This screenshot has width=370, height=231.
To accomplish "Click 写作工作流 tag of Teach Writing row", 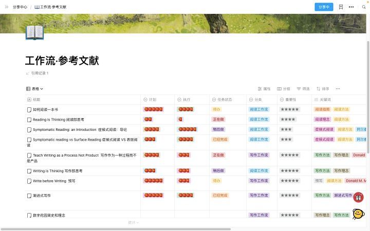I will (x=259, y=155).
